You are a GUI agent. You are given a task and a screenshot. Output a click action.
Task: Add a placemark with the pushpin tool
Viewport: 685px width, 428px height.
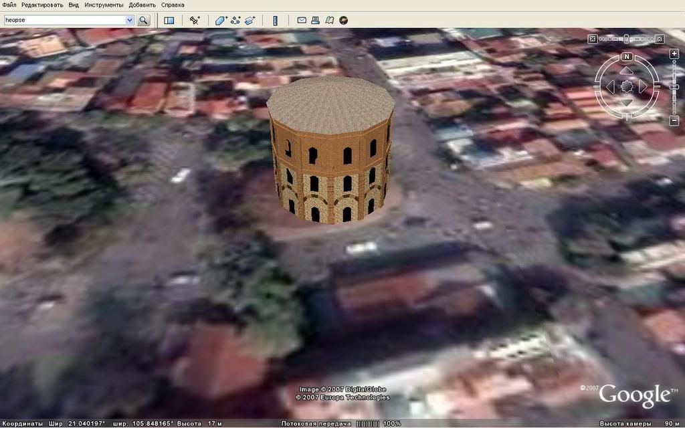[x=195, y=20]
